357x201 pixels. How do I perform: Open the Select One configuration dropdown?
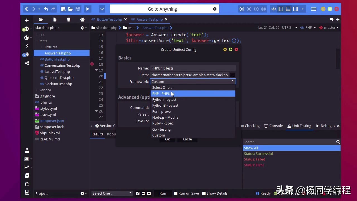click(111, 193)
